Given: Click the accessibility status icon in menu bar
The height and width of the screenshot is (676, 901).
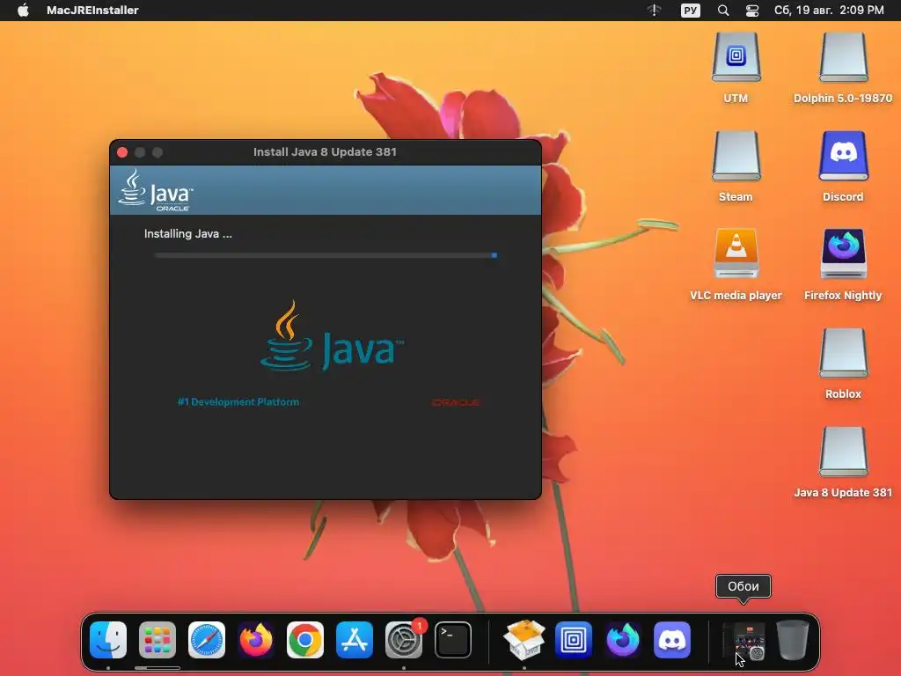Looking at the screenshot, I should 655,11.
